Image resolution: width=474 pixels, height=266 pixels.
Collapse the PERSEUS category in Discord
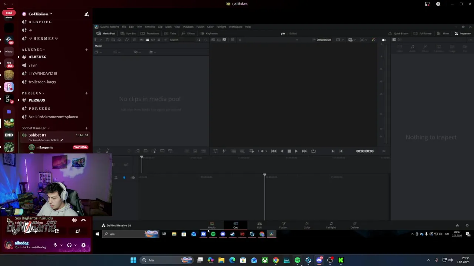pyautogui.click(x=33, y=93)
